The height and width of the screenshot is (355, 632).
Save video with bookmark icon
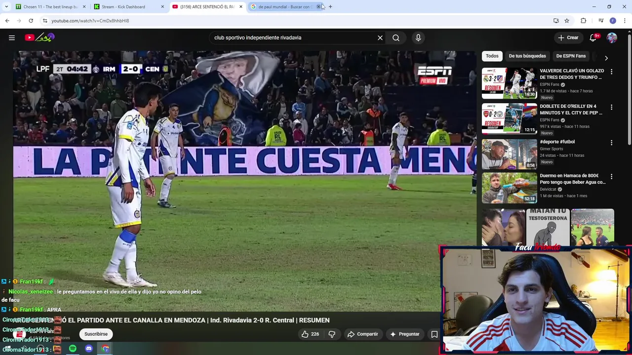[434, 334]
